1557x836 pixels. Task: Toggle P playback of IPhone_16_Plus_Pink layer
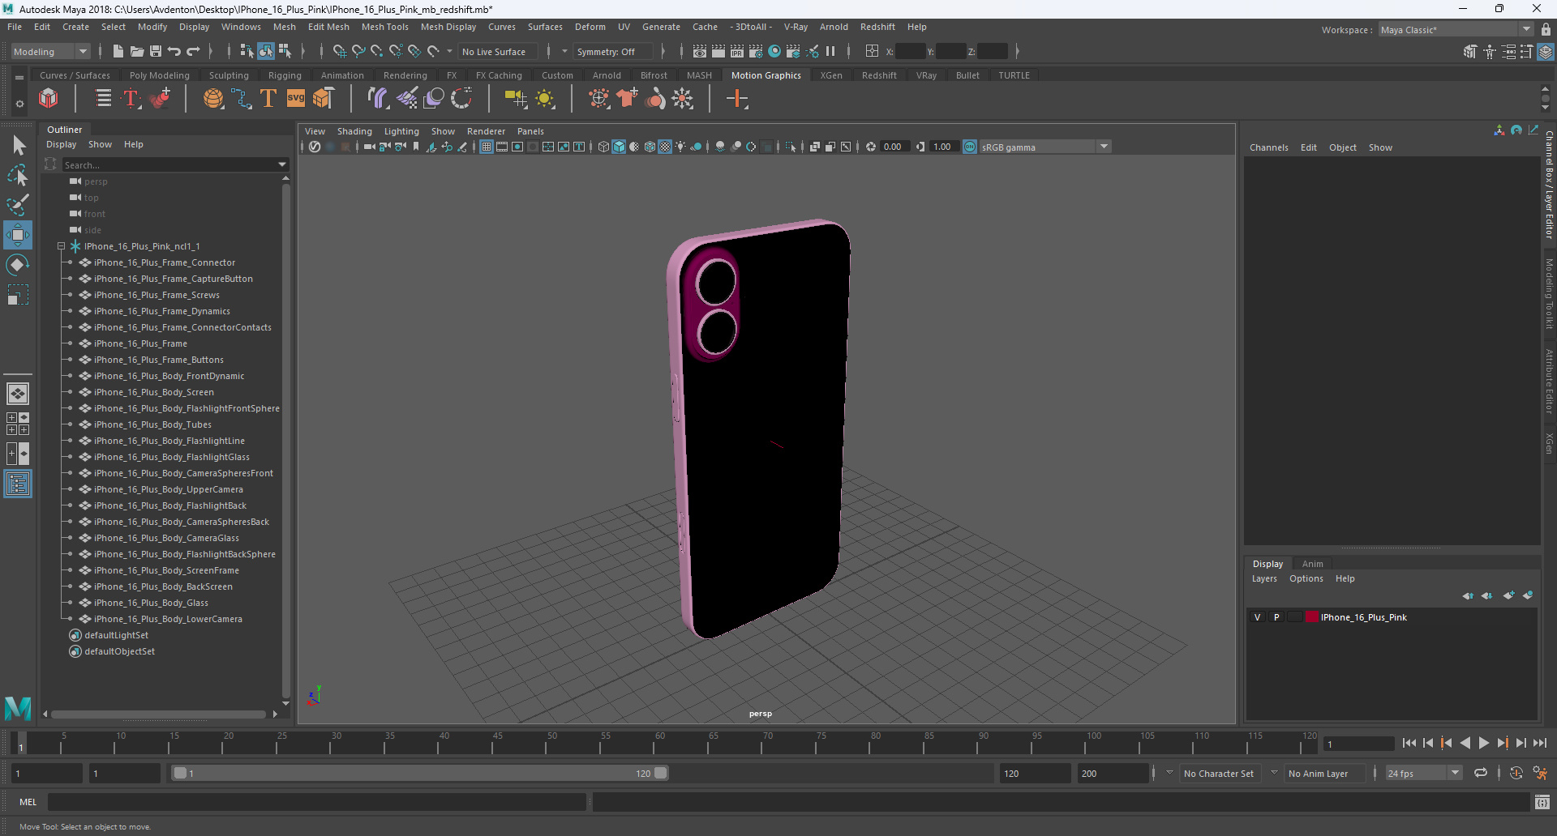[x=1276, y=617]
